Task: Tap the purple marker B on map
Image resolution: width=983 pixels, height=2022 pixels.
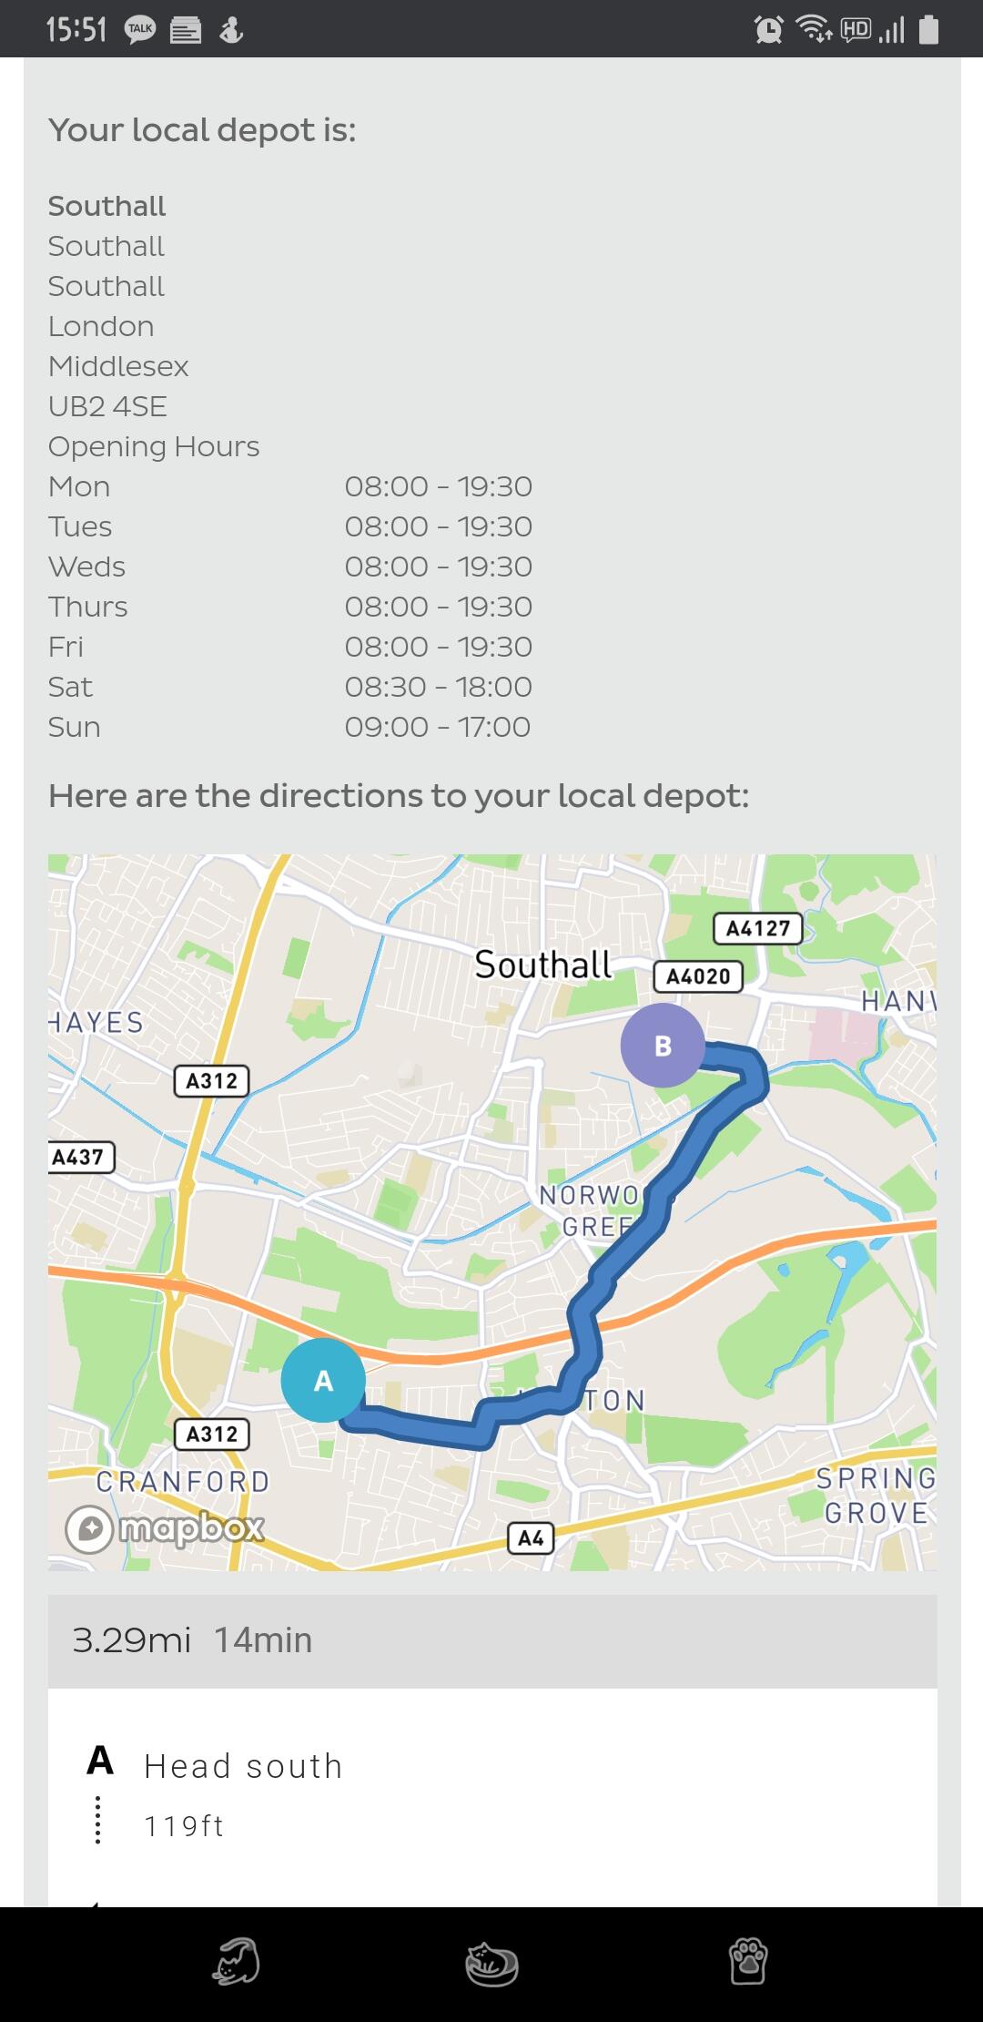Action: (663, 1045)
